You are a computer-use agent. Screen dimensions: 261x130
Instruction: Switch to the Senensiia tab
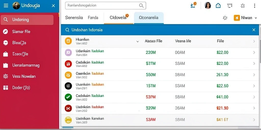click(x=74, y=18)
